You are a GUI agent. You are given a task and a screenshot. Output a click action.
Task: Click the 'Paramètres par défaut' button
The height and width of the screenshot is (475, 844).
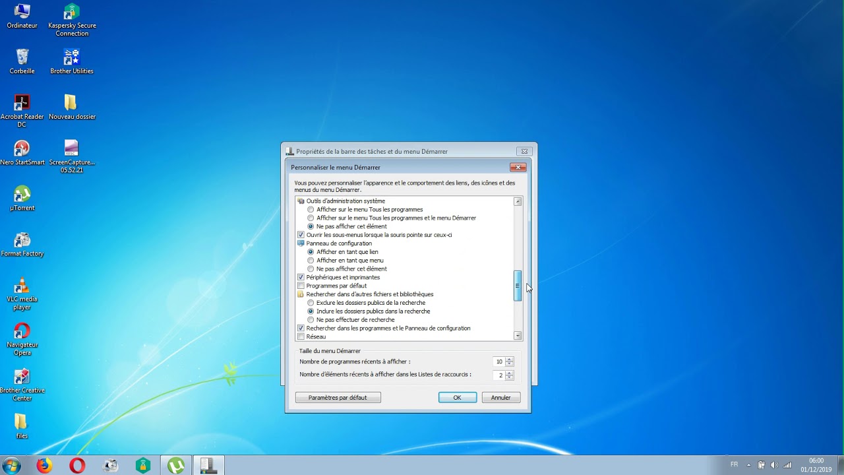(x=338, y=397)
